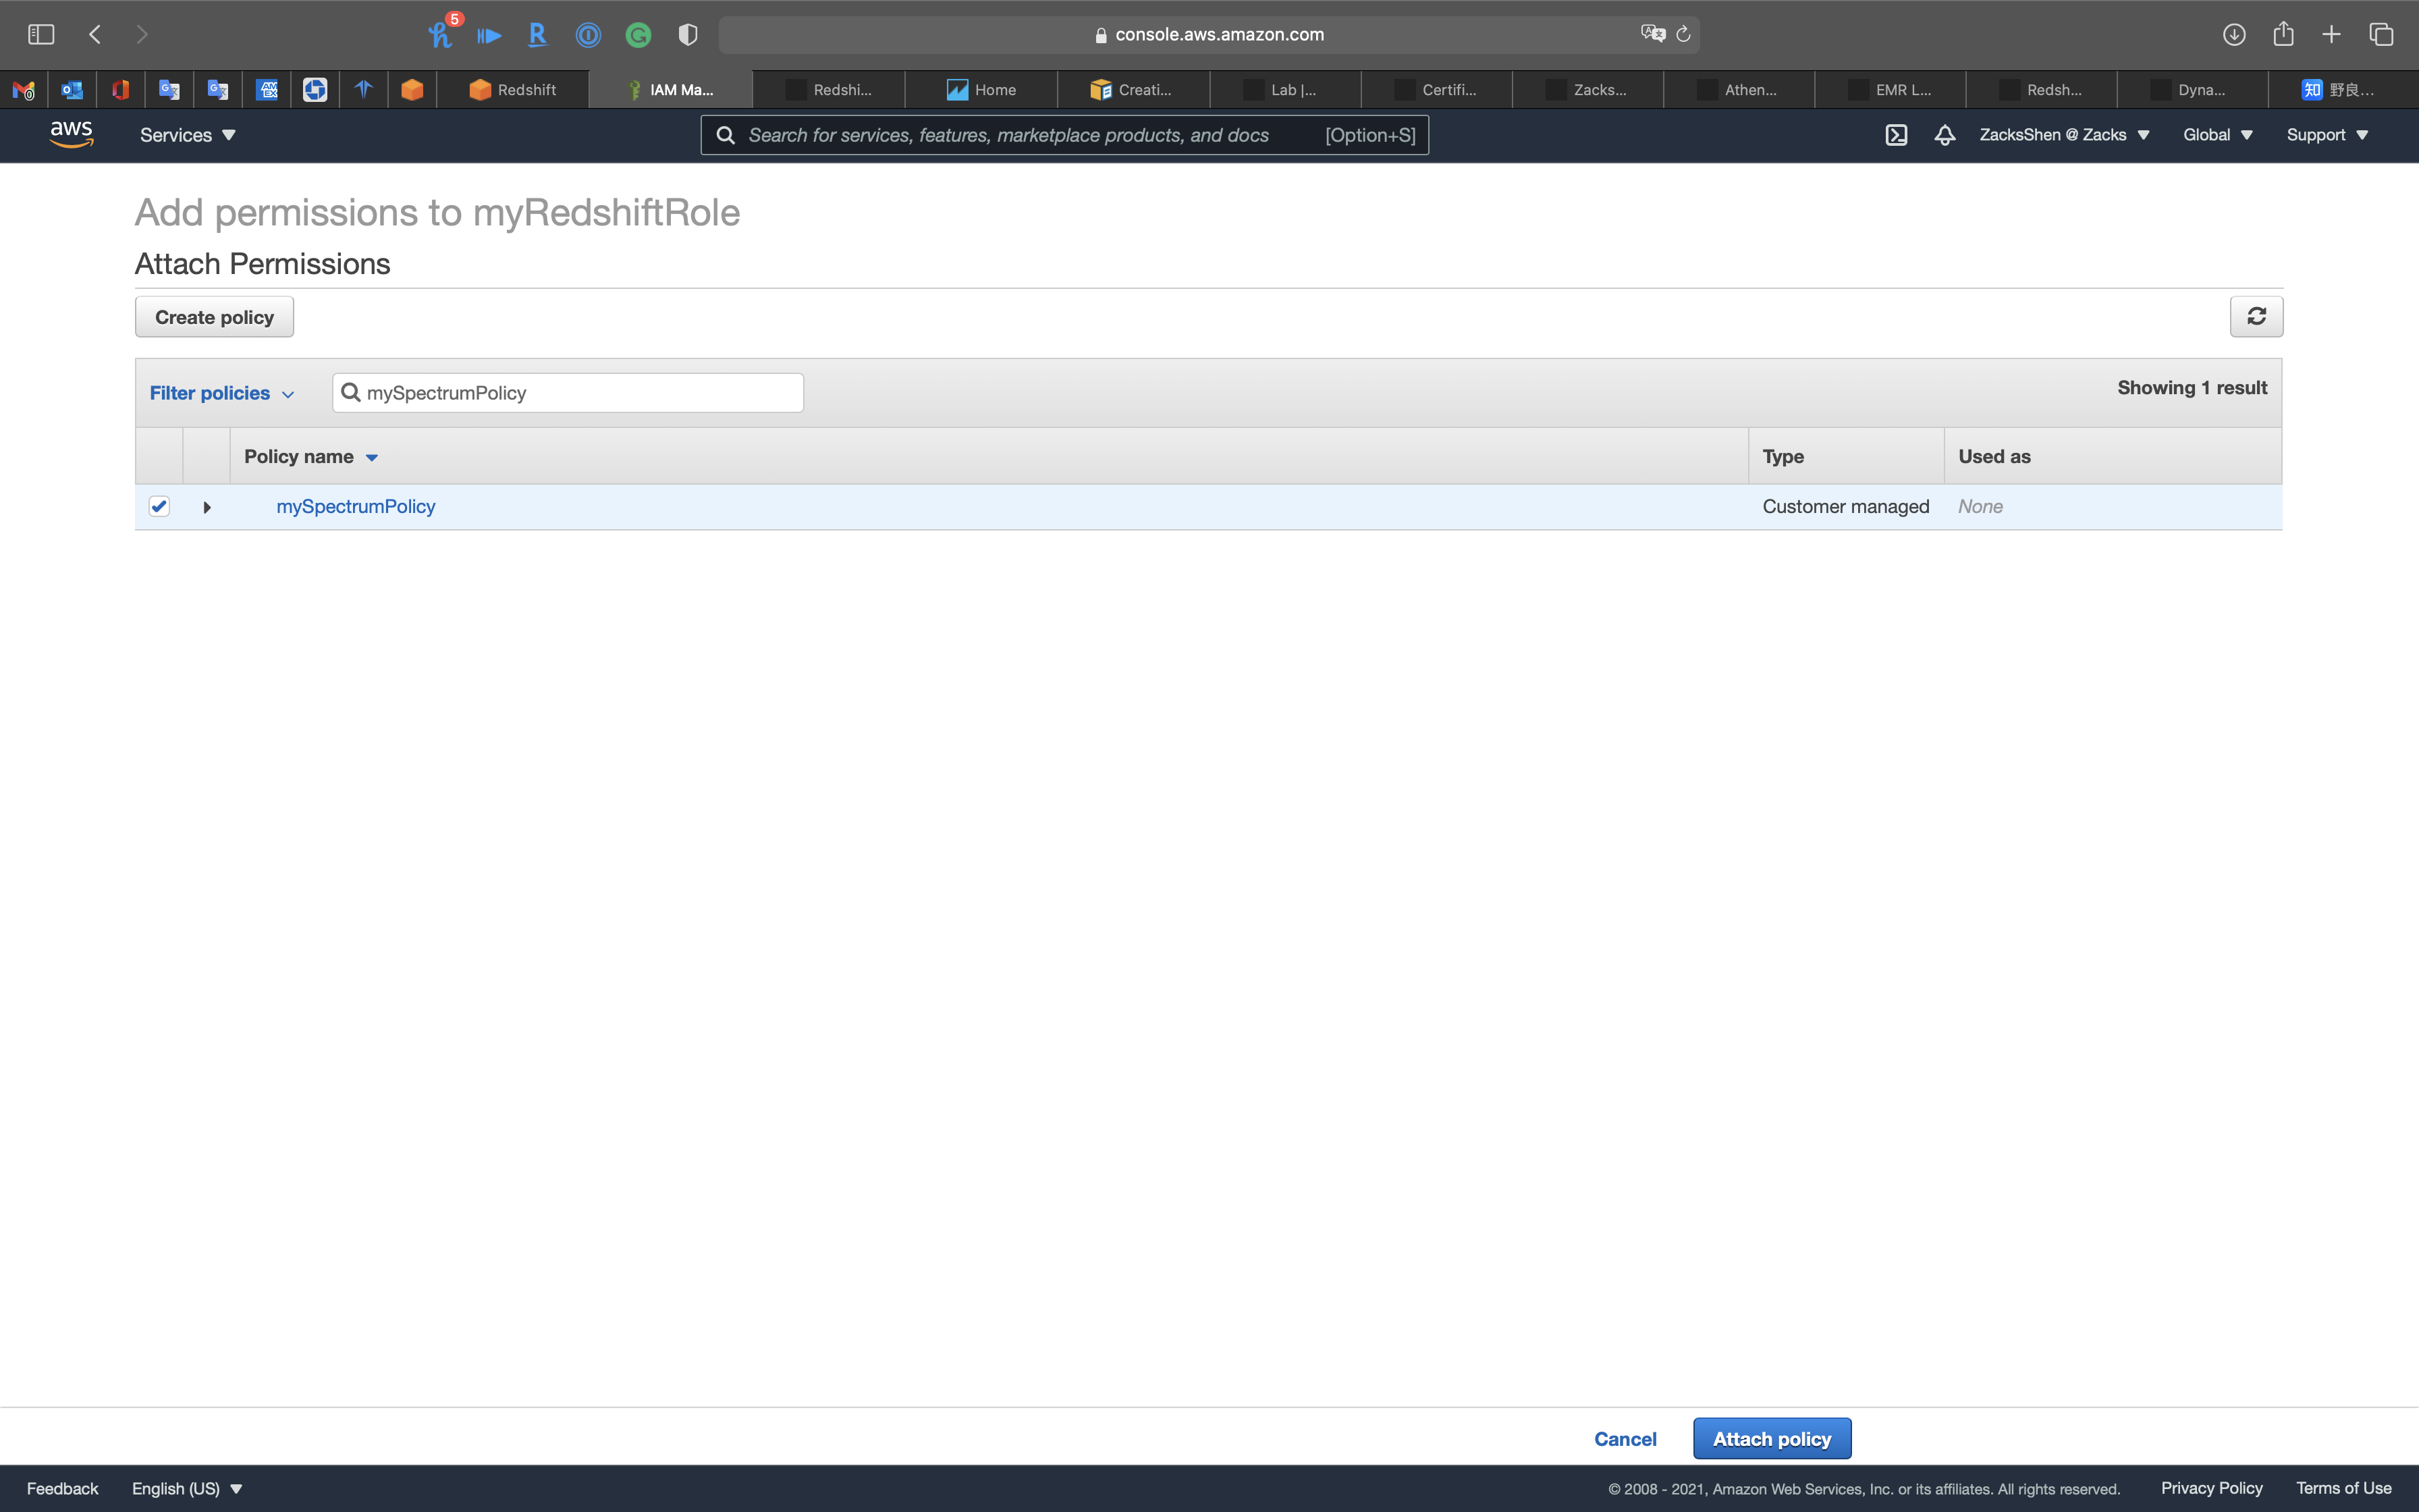Reload the page in Safari address bar
Viewport: 2419px width, 1512px height.
(x=1683, y=34)
